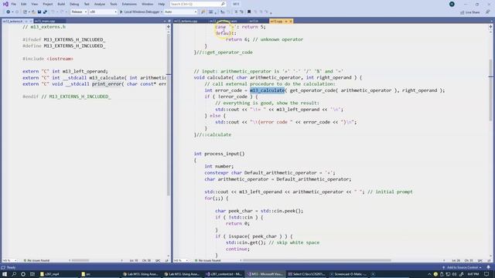
Task: Open the Debug menu
Action: pos(74,4)
